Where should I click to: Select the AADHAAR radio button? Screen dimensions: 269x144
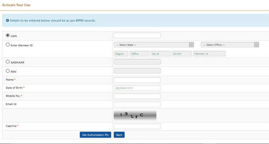(x=8, y=62)
